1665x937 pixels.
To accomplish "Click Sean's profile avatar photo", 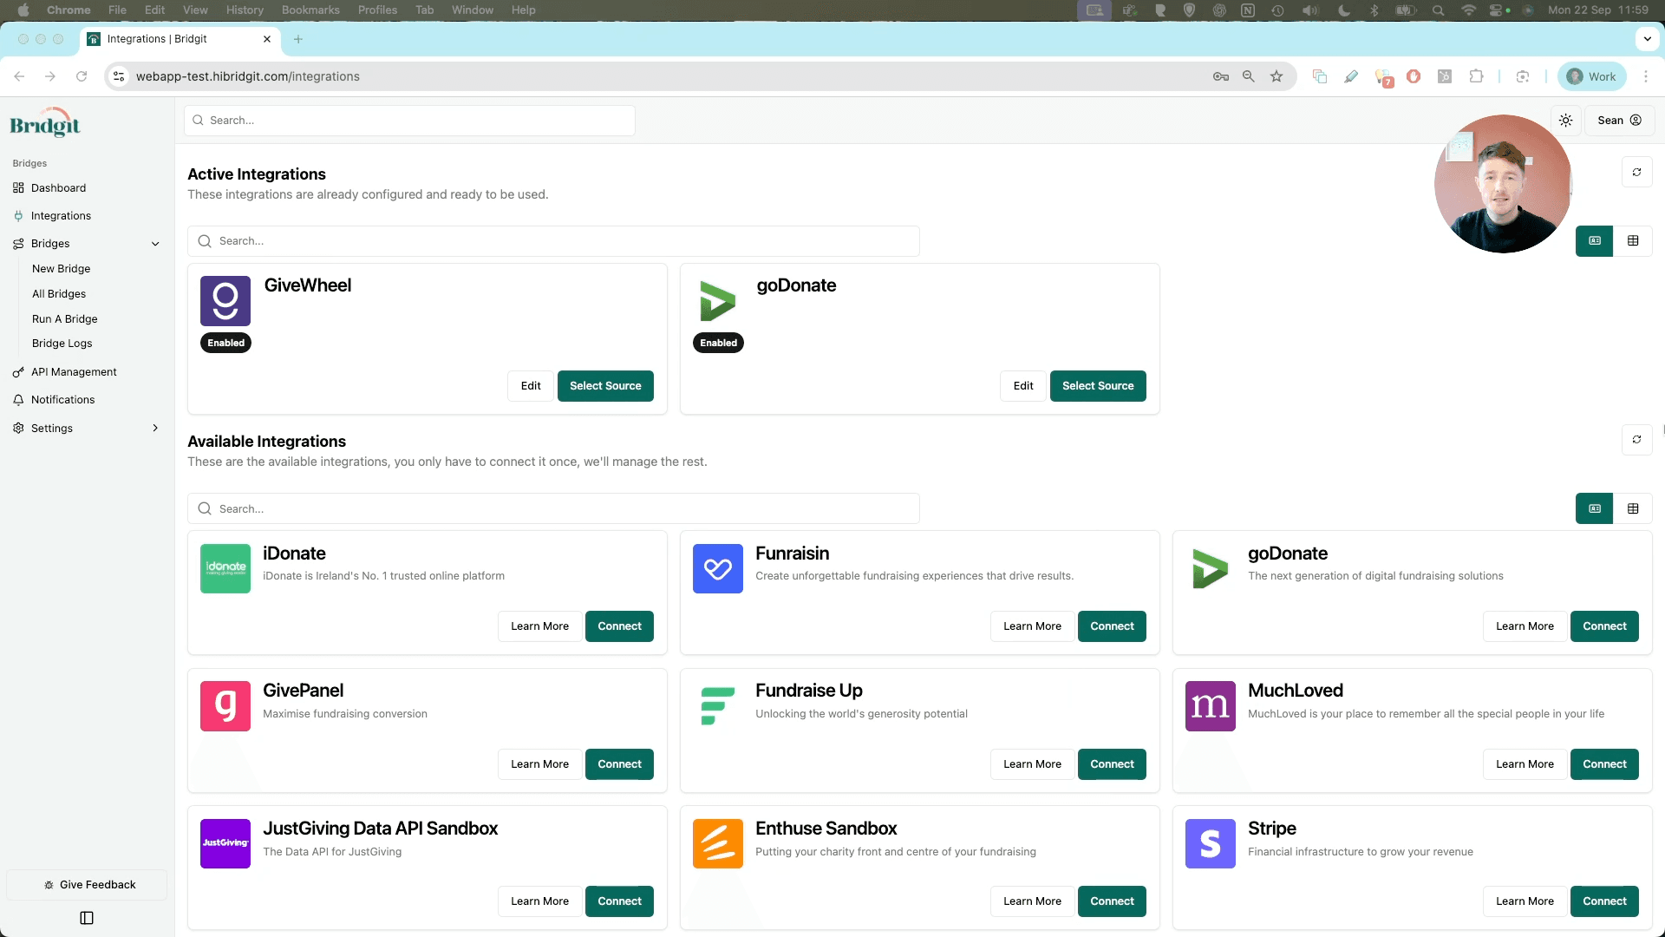I will pos(1502,183).
